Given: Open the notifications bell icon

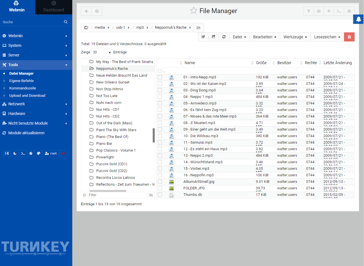Looking at the screenshot, I should coord(359,19).
